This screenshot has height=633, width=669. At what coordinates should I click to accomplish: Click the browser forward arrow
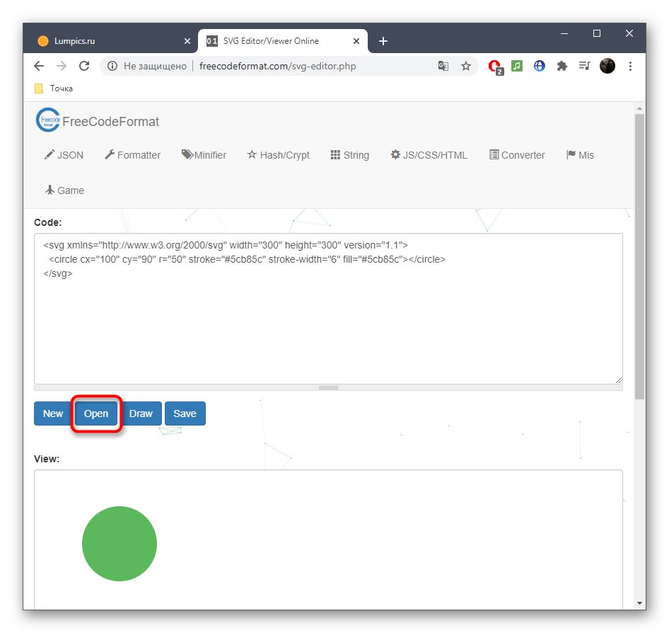pyautogui.click(x=62, y=66)
